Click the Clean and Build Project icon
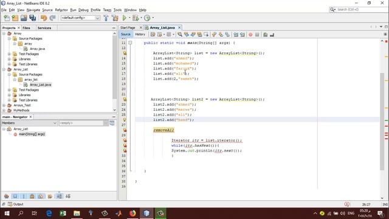This screenshot has width=389, height=219. pyautogui.click(x=115, y=18)
